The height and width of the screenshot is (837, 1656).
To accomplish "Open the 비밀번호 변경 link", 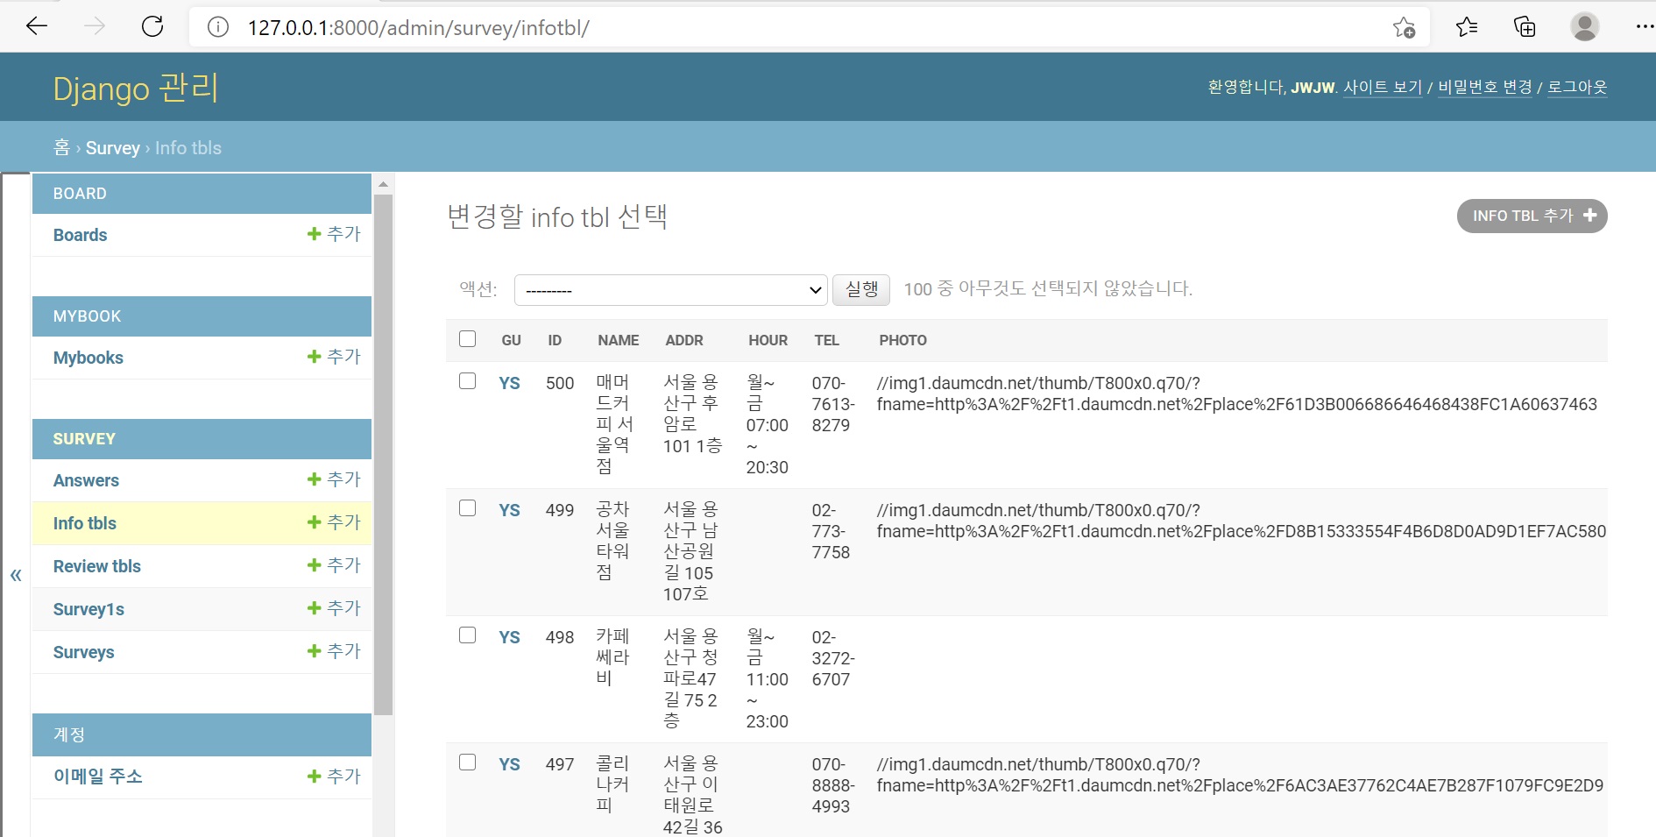I will pos(1485,88).
